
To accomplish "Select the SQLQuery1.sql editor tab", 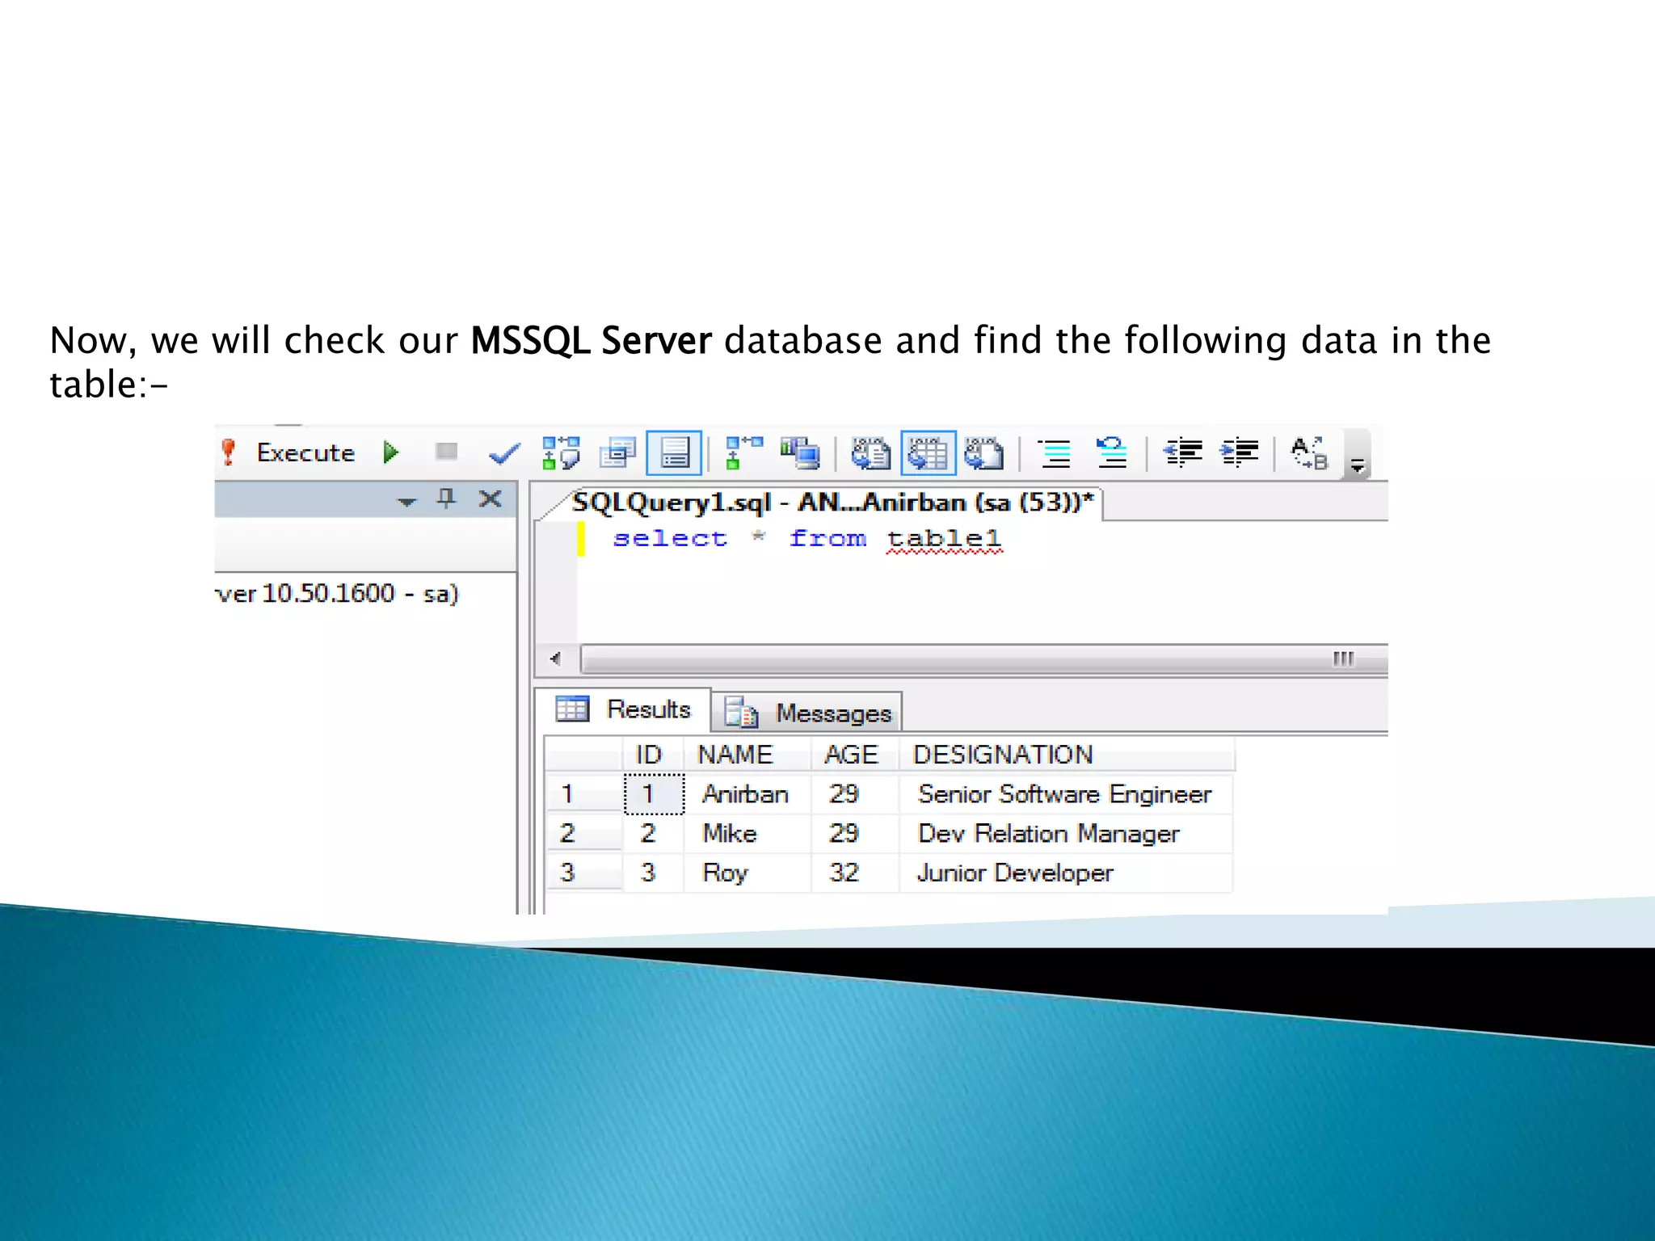I will (832, 503).
